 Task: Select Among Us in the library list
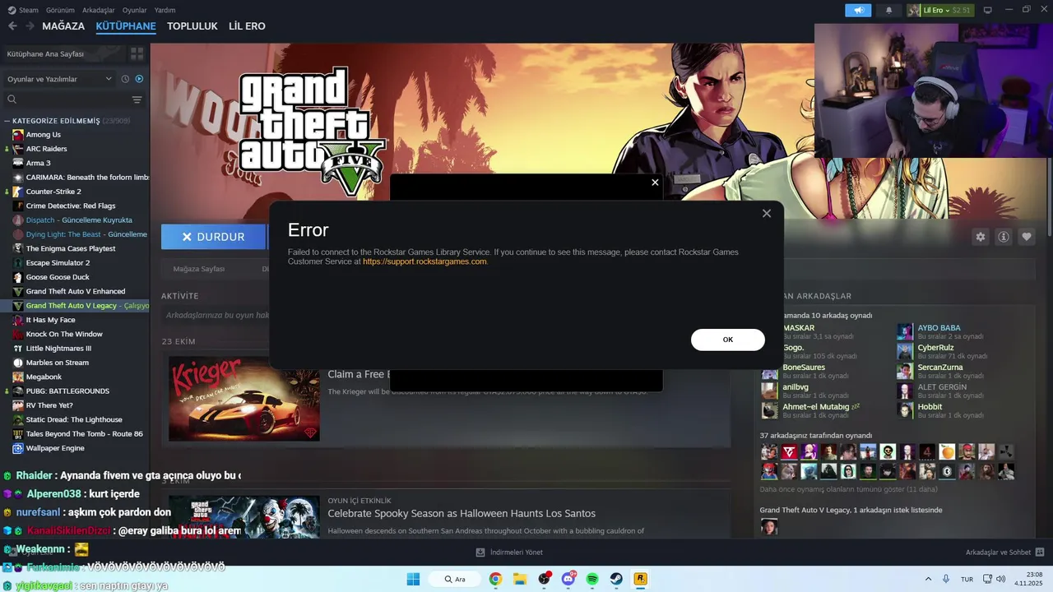pos(43,135)
